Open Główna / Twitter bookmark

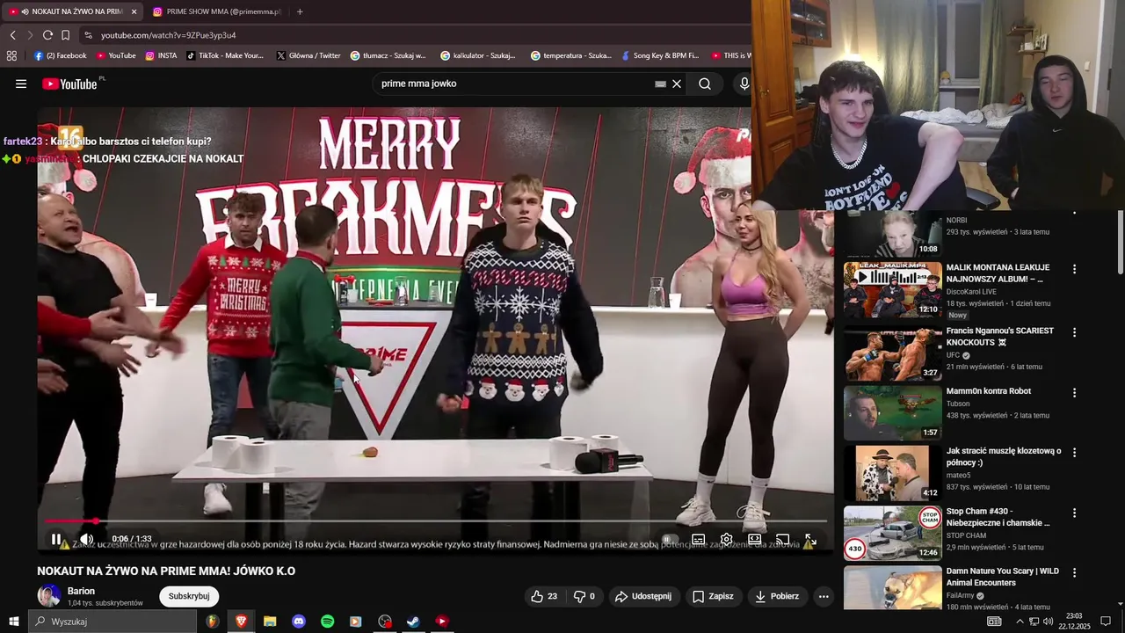[308, 55]
